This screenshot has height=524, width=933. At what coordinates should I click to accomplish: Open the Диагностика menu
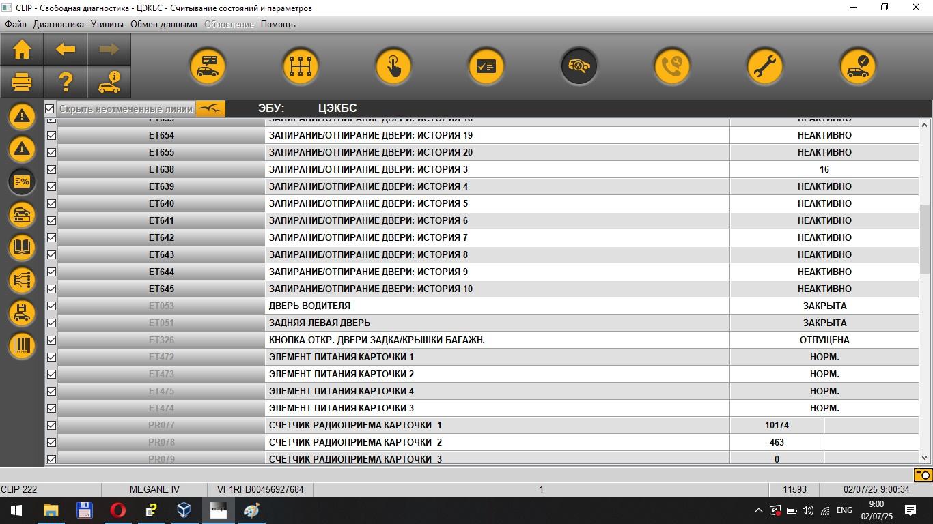(x=59, y=24)
